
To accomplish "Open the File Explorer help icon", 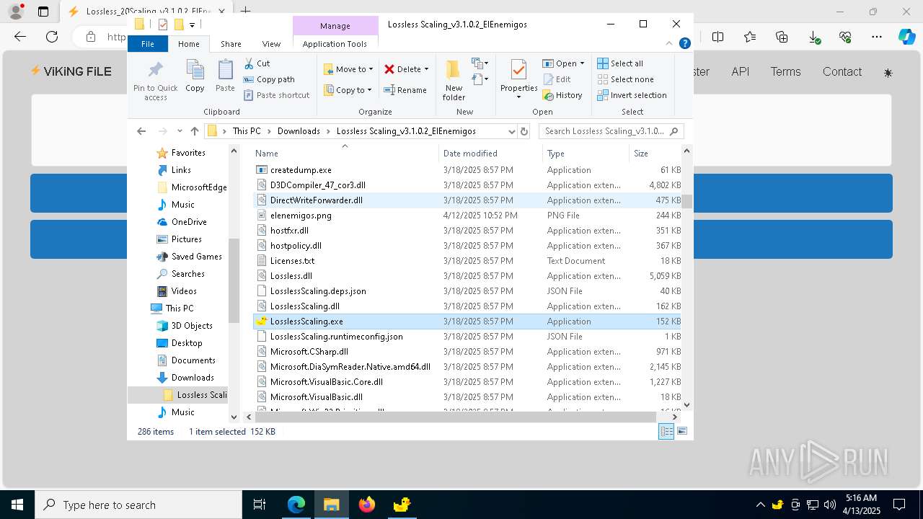I will 685,43.
